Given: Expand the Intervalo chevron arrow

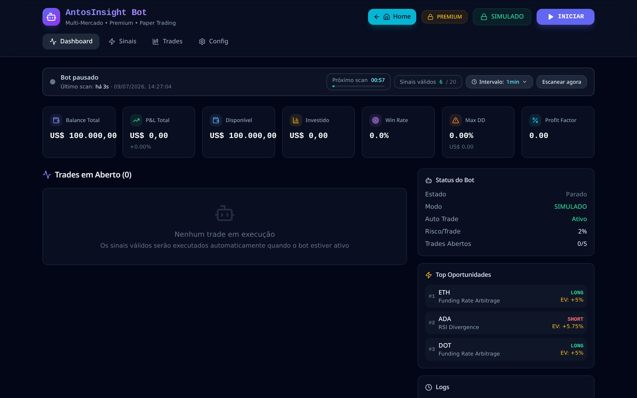Looking at the screenshot, I should click(525, 82).
